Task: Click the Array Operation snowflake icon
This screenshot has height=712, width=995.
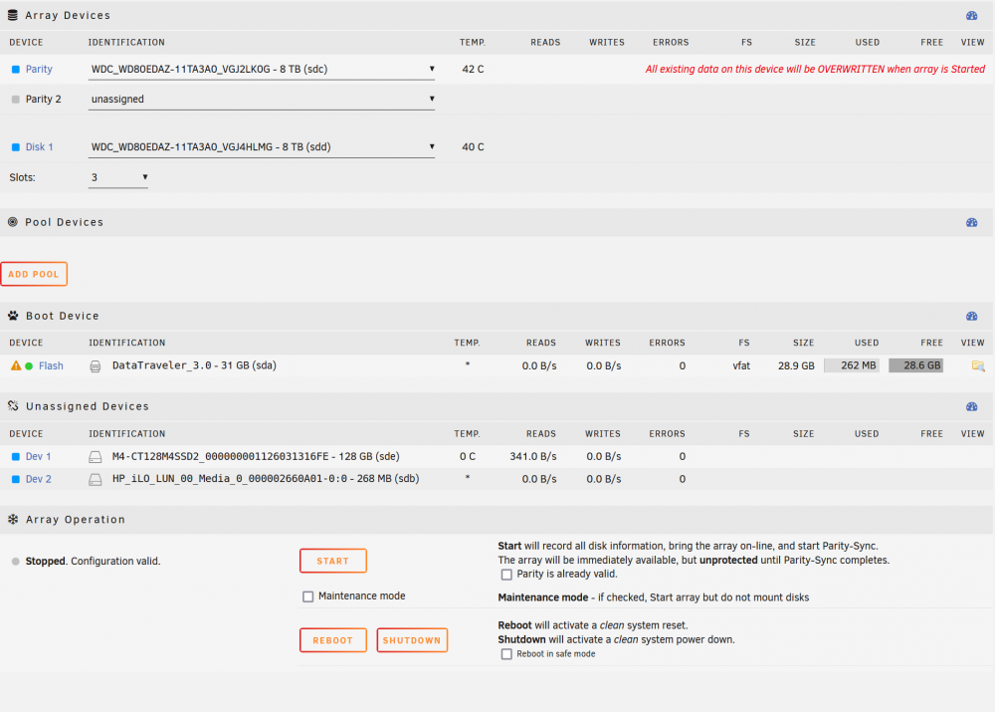Action: tap(13, 520)
